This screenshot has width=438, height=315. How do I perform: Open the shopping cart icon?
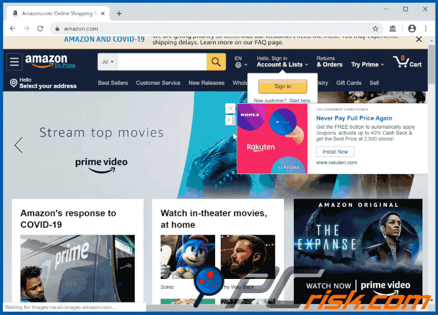(x=401, y=62)
